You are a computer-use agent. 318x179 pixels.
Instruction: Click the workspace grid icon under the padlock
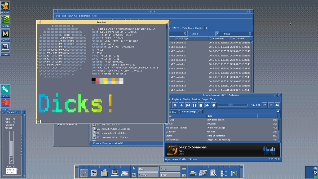134,175
